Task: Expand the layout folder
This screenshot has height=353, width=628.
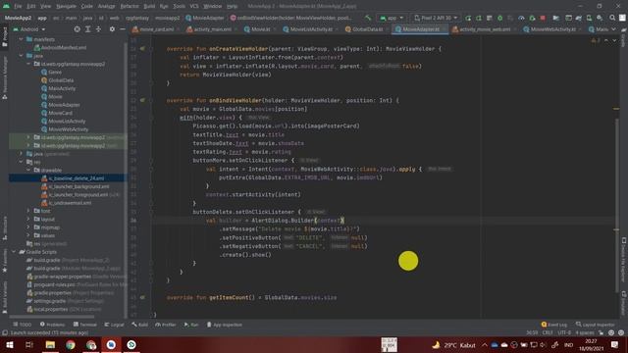Action: point(28,220)
